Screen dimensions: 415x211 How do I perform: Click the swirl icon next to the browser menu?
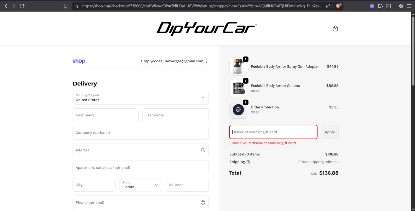pyautogui.click(x=401, y=6)
